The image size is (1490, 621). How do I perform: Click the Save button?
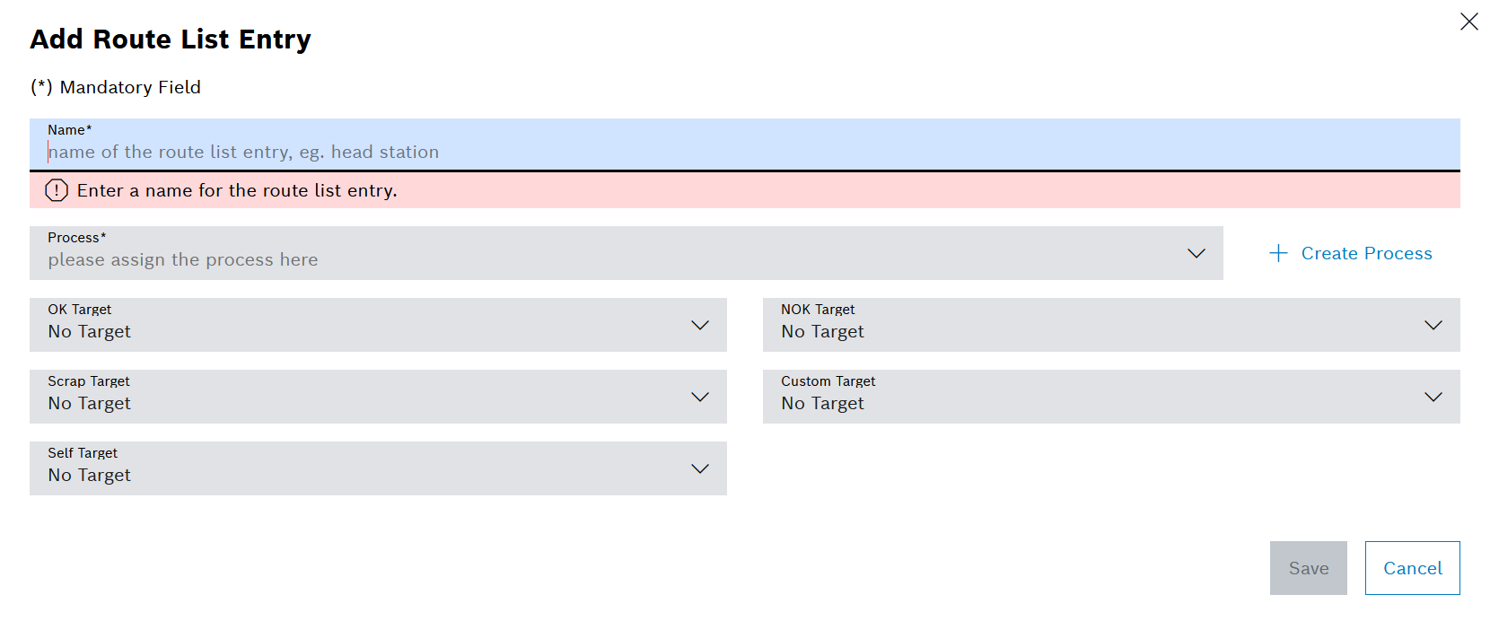(x=1308, y=568)
